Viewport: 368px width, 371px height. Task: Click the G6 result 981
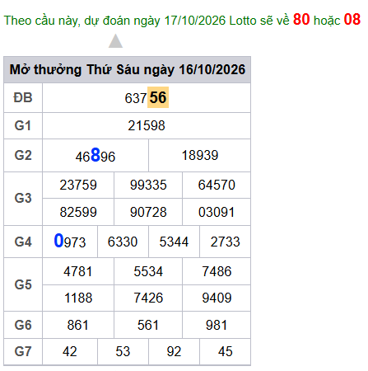pyautogui.click(x=217, y=325)
